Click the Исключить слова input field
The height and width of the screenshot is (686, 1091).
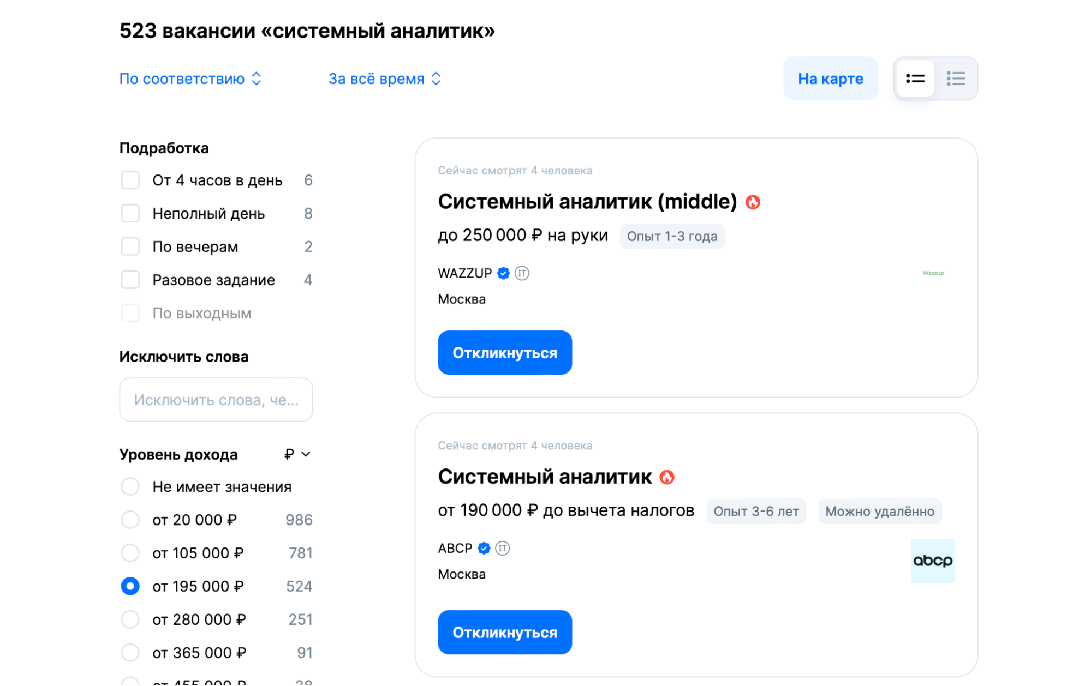click(216, 400)
